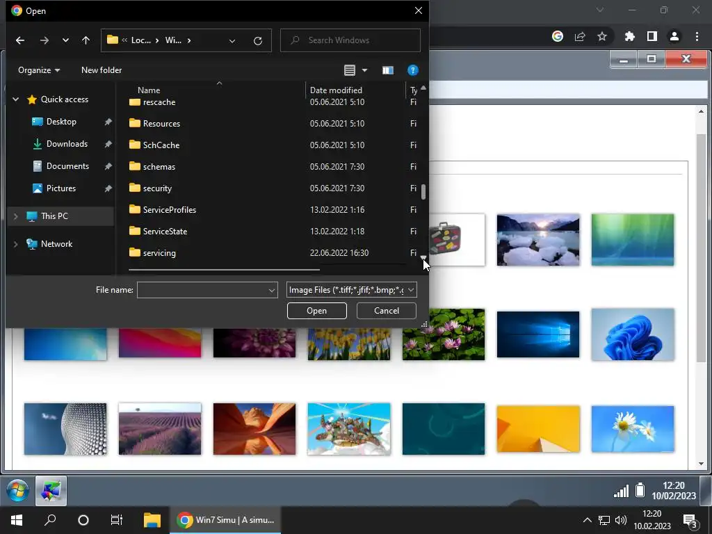The image size is (712, 534).
Task: Select the rescache folder
Action: 159,102
